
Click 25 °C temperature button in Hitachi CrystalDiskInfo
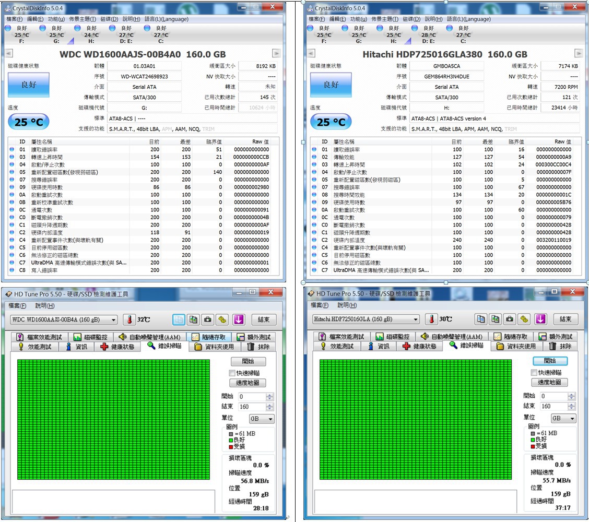pos(331,122)
